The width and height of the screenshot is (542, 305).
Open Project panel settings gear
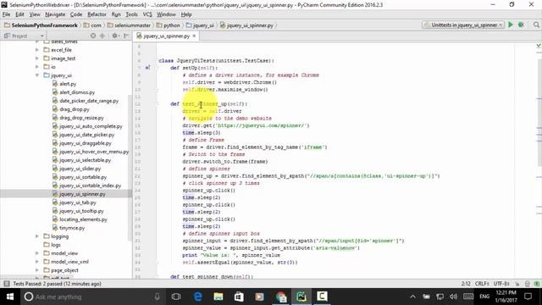click(115, 36)
